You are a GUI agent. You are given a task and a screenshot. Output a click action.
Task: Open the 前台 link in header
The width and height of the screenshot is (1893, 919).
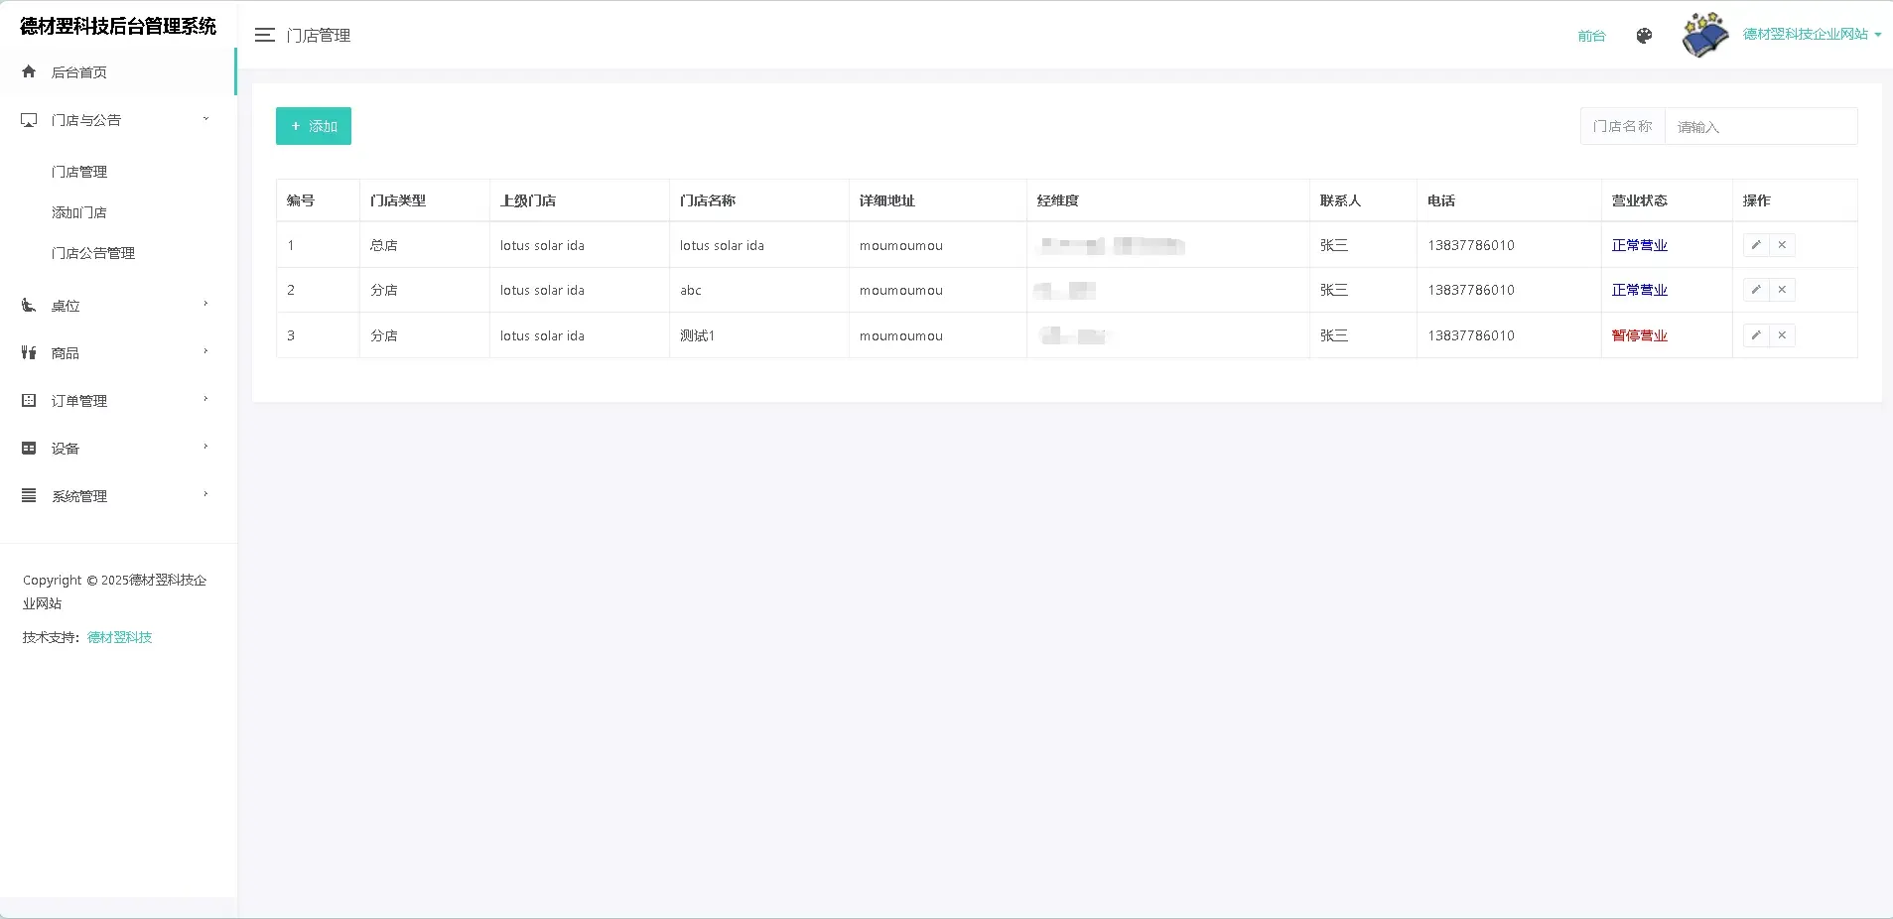(x=1591, y=36)
